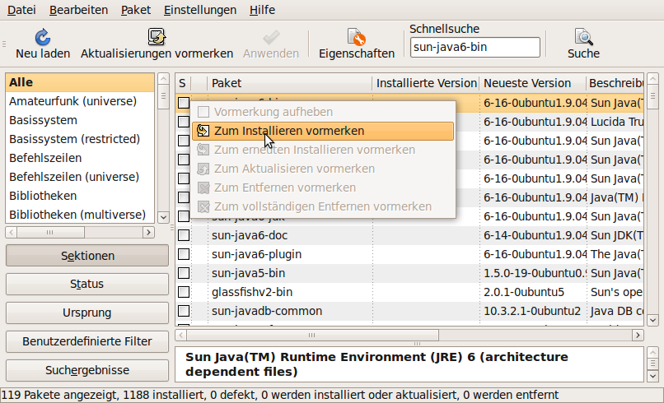The image size is (664, 403).
Task: Select the sun-java6-doc package name
Action: point(250,235)
